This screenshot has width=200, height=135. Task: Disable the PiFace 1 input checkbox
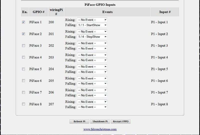23,22
